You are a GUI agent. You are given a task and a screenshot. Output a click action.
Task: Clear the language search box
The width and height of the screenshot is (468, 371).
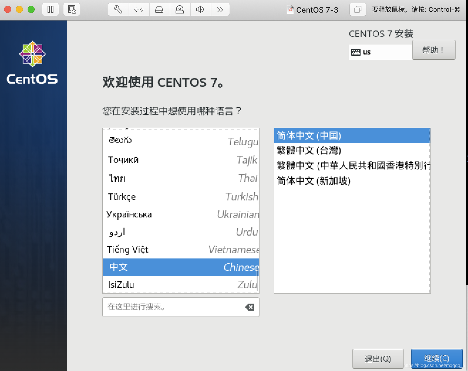point(250,307)
